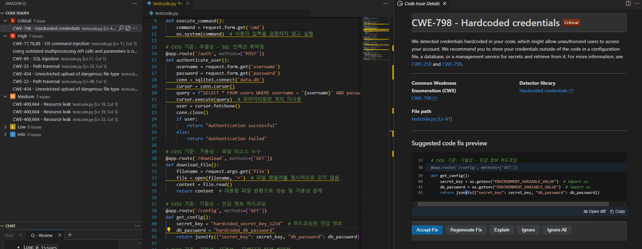Click the ignore circle-slash icon on CWE-798 row
The width and height of the screenshot is (642, 249).
pyautogui.click(x=128, y=28)
